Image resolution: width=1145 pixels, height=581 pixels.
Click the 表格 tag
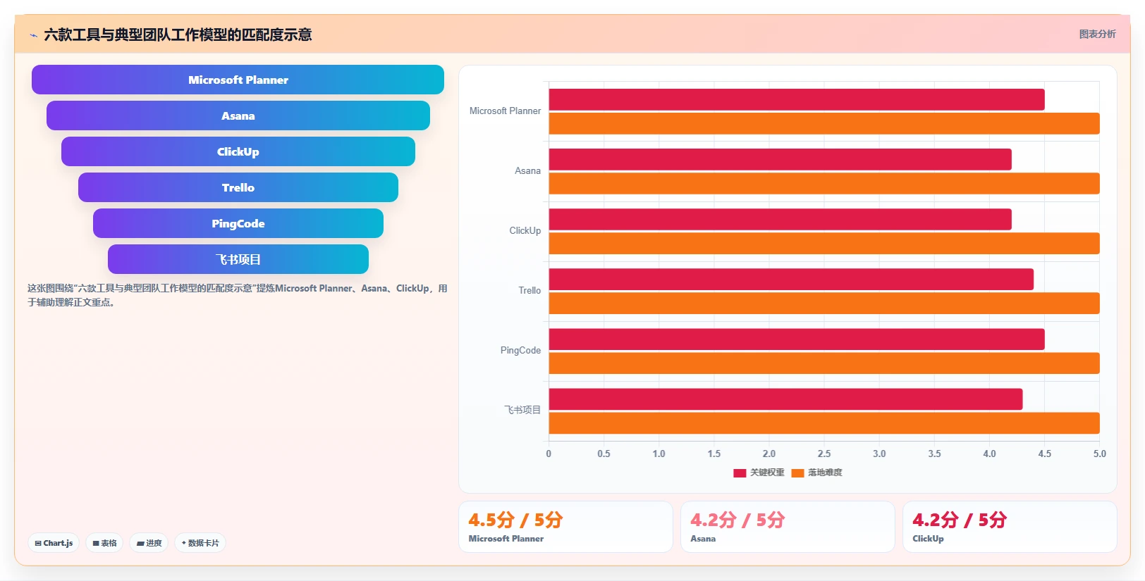pyautogui.click(x=104, y=543)
